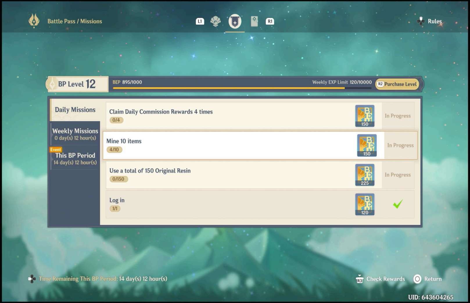Open the This BP Period tab
Screen dimensions: 470x303
click(75, 158)
